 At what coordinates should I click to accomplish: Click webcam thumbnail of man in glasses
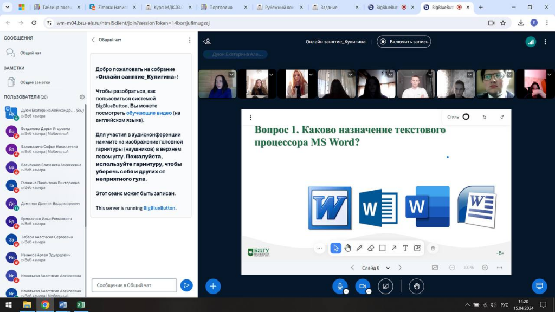tap(495, 84)
